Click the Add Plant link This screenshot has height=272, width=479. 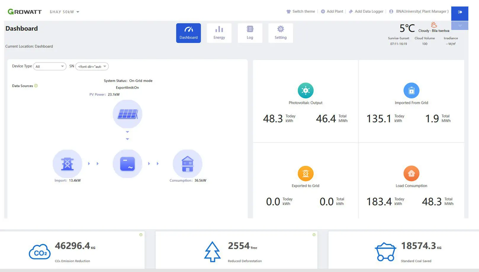[332, 12]
